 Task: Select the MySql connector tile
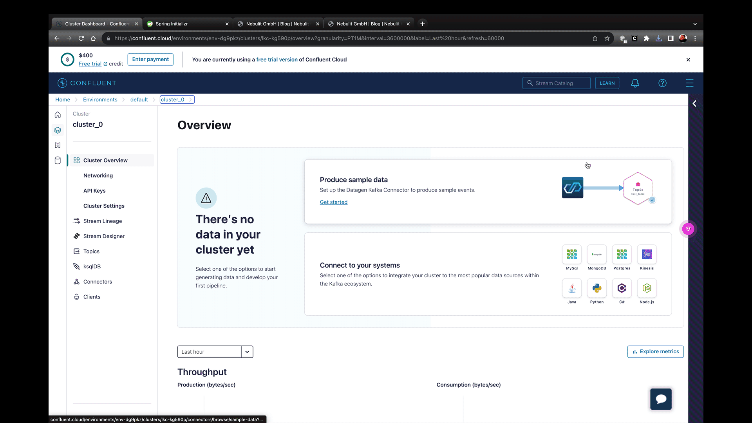pyautogui.click(x=572, y=255)
